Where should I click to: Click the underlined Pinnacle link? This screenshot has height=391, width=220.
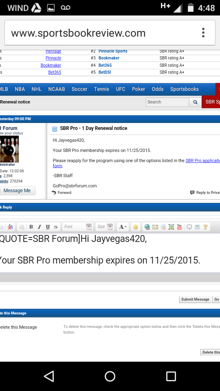tap(53, 58)
